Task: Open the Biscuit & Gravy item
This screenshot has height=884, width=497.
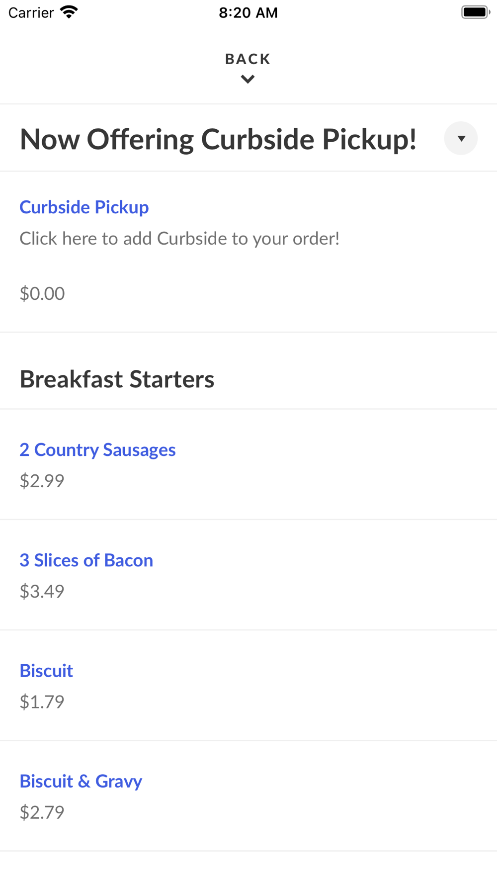Action: tap(81, 781)
